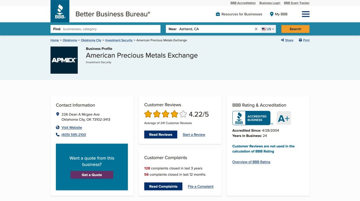Click the BBB Accredited Business seal

pyautogui.click(x=251, y=118)
